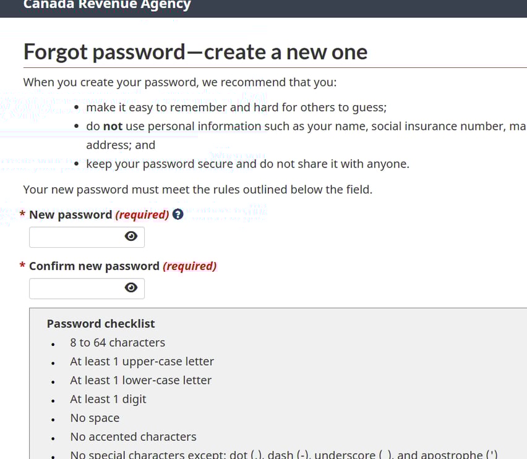The height and width of the screenshot is (459, 527).
Task: Click the required label beside Confirm new password
Action: pyautogui.click(x=190, y=266)
